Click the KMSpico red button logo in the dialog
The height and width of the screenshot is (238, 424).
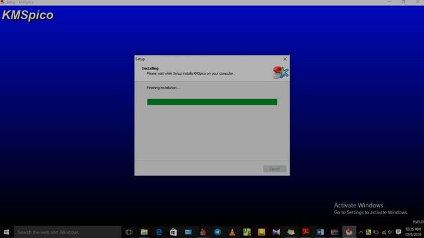(x=281, y=72)
